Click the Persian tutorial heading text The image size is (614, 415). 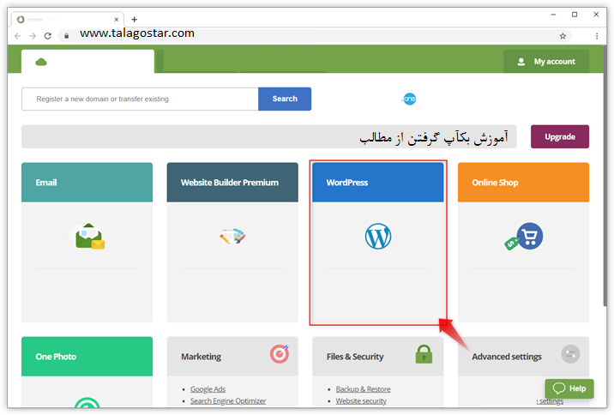tap(434, 137)
